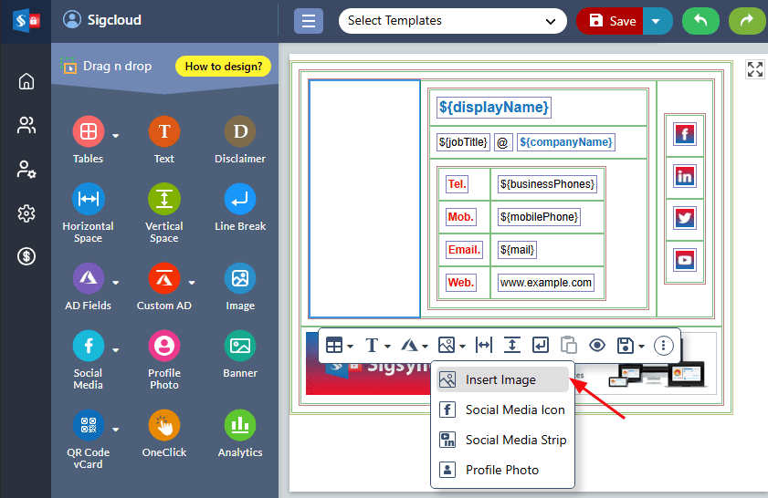768x498 pixels.
Task: Select the Disclaimer element icon
Action: tap(239, 132)
